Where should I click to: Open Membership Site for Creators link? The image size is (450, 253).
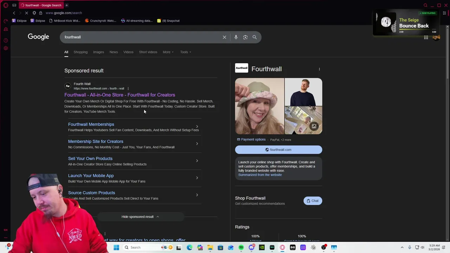[x=96, y=142]
